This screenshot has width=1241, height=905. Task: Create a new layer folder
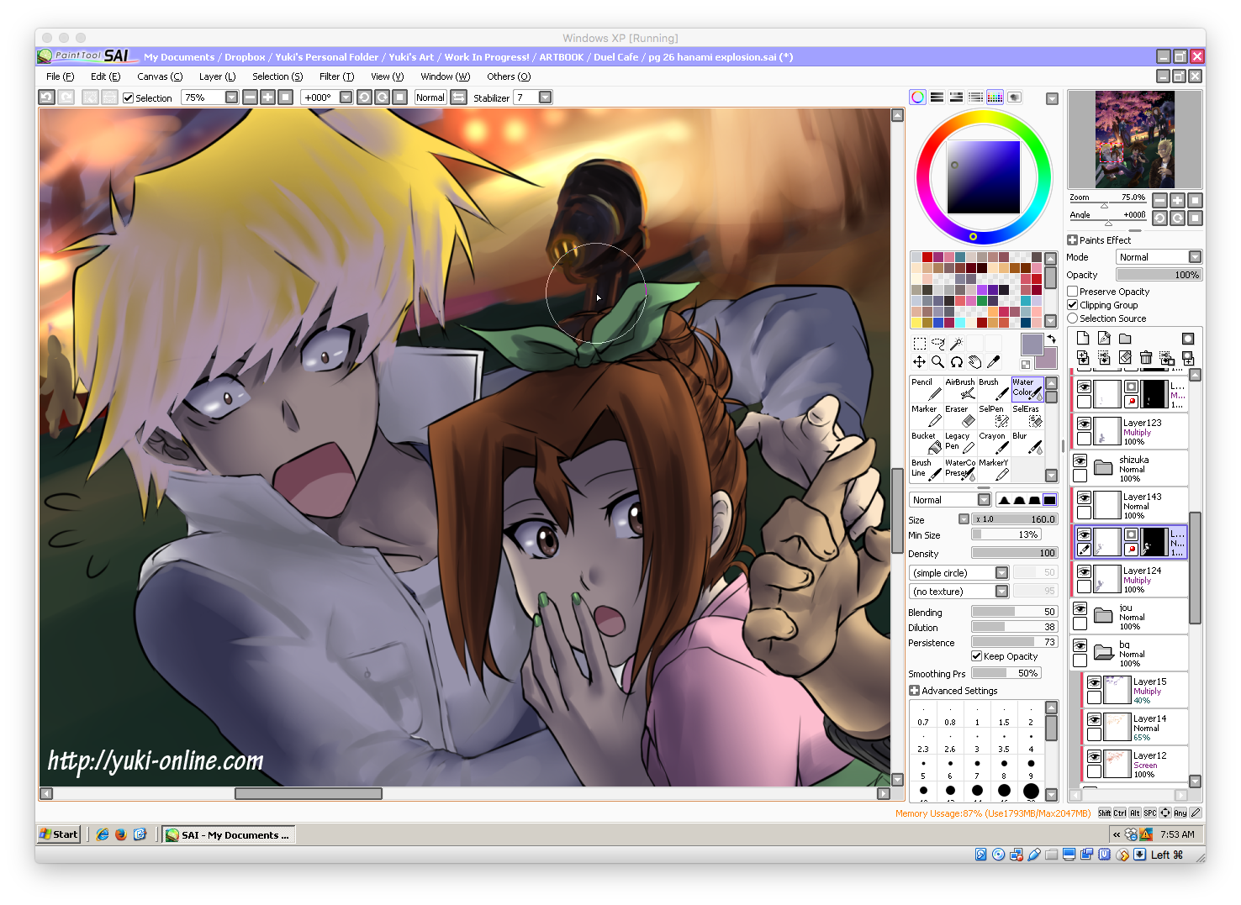pyautogui.click(x=1125, y=339)
